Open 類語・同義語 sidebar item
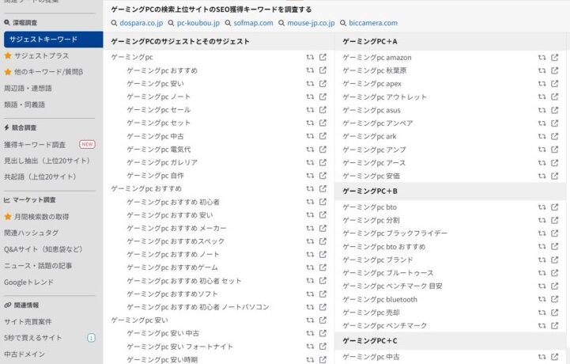The image size is (570, 364). point(25,104)
